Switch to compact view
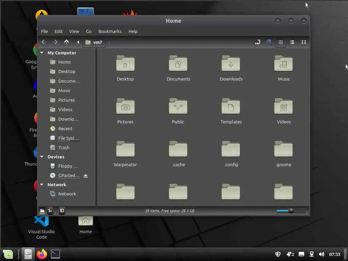The width and height of the screenshot is (348, 261). point(304,42)
